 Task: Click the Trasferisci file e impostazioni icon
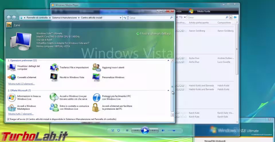click(54, 68)
